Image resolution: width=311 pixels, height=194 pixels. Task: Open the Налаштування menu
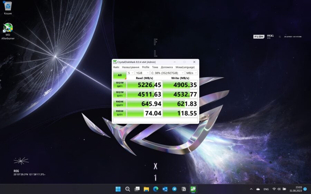coord(131,67)
